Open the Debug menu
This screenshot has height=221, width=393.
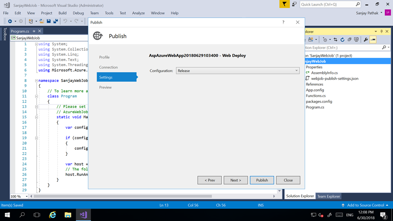pyautogui.click(x=78, y=13)
